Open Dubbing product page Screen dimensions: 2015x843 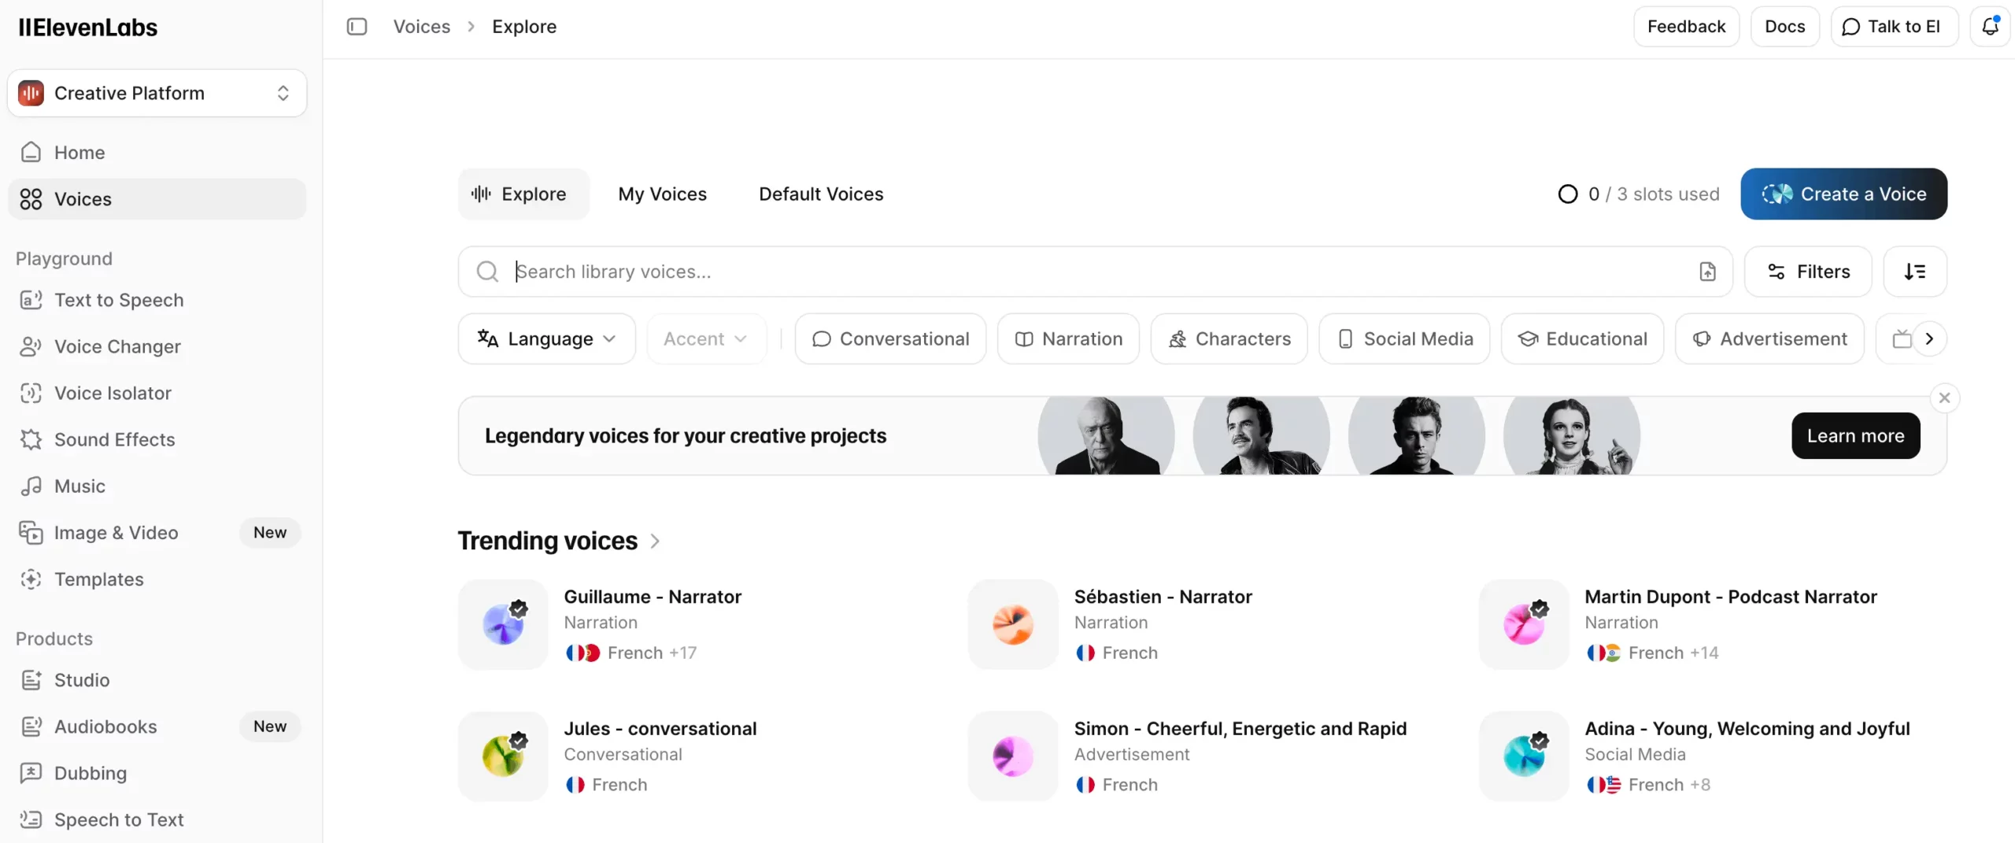[x=90, y=773]
